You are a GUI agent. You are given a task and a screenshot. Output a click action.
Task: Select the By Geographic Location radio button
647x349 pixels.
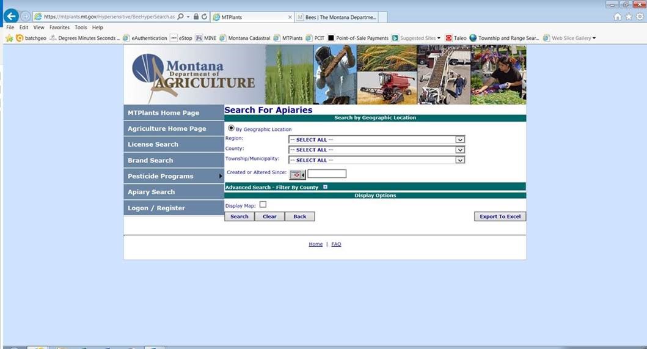231,128
